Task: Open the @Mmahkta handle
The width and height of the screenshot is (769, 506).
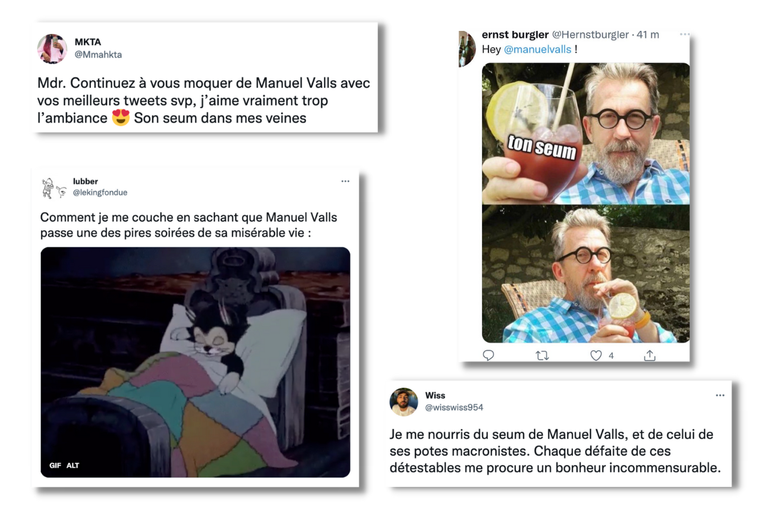Action: coord(98,54)
